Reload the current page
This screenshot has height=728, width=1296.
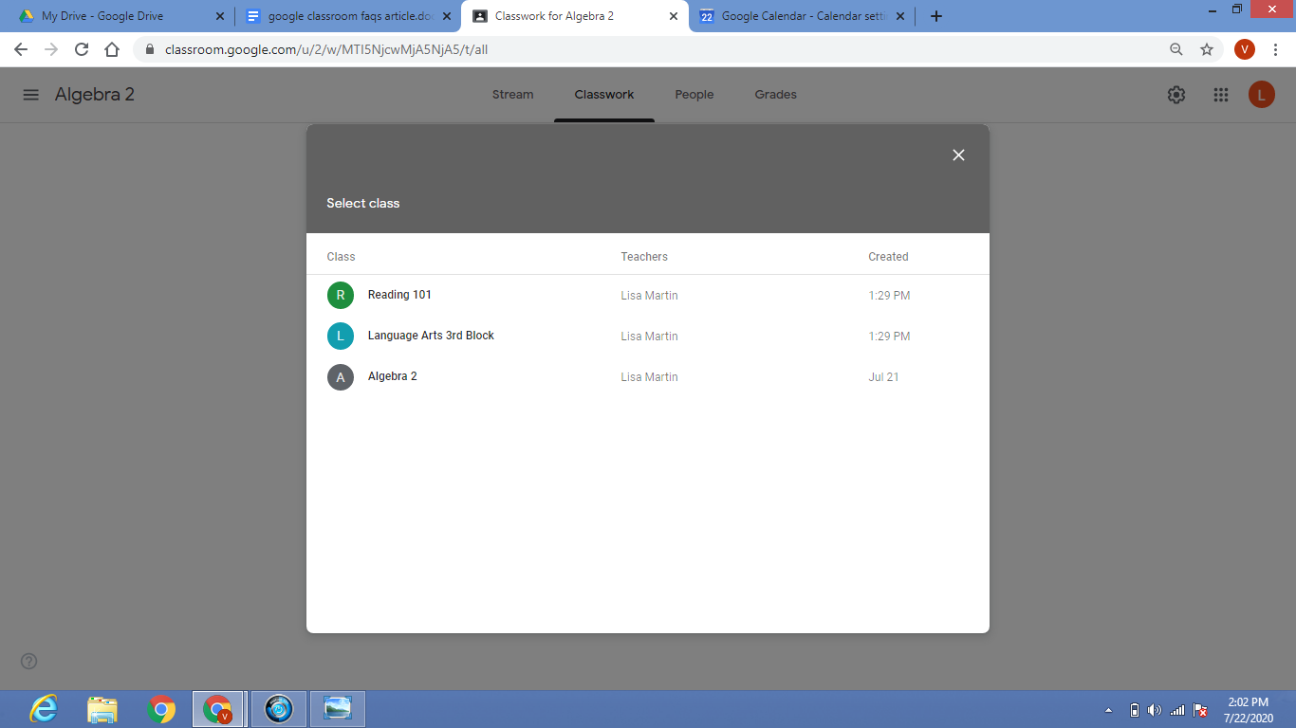tap(82, 49)
